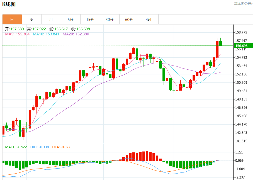Click the DEA value label
Image resolution: width=255 pixels, height=180 pixels.
pos(62,147)
